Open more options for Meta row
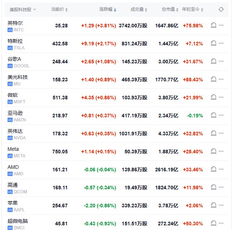This screenshot has width=233, height=230. click(221, 151)
